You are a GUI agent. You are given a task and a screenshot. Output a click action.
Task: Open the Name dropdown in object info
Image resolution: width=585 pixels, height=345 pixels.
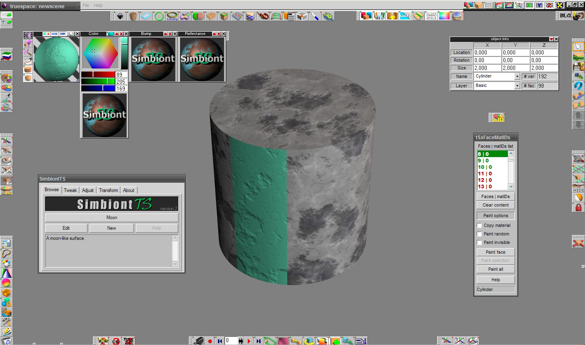coord(517,76)
